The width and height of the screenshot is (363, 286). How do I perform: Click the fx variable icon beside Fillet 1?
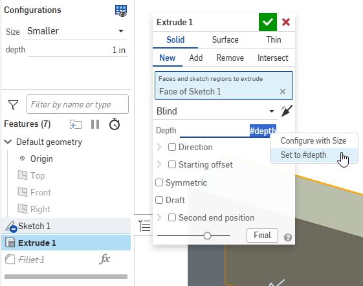pos(105,259)
